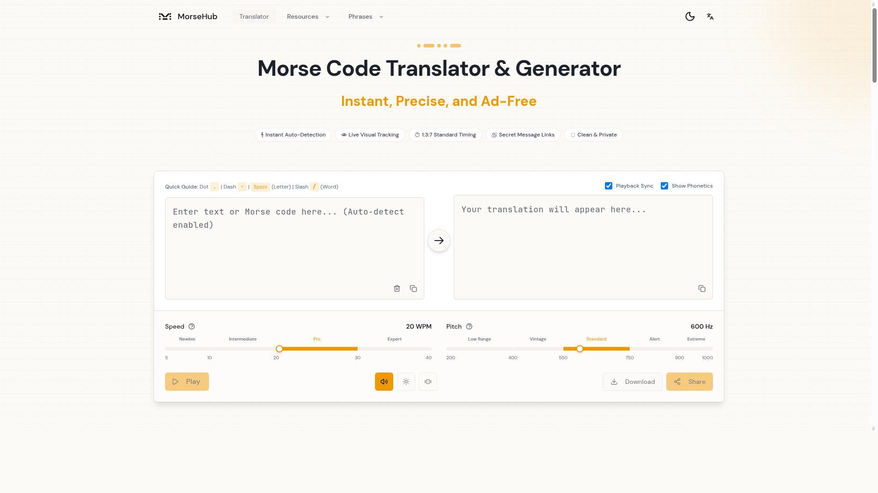878x493 pixels.
Task: Click the Pitch slider handle
Action: pos(580,349)
